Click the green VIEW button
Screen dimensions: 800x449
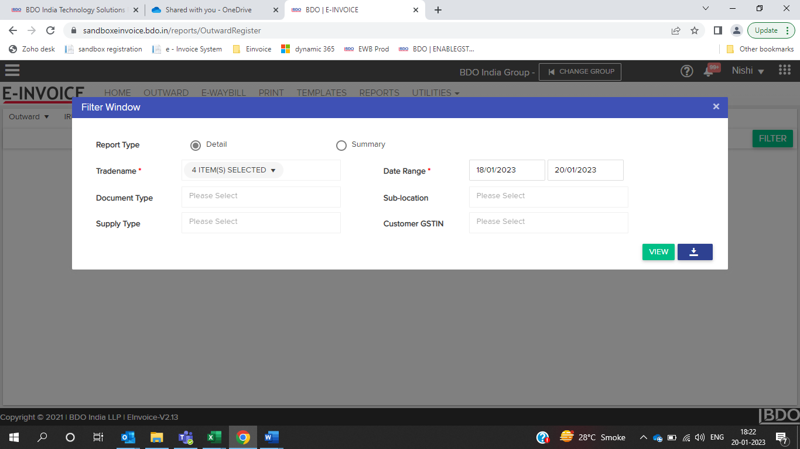tap(658, 252)
